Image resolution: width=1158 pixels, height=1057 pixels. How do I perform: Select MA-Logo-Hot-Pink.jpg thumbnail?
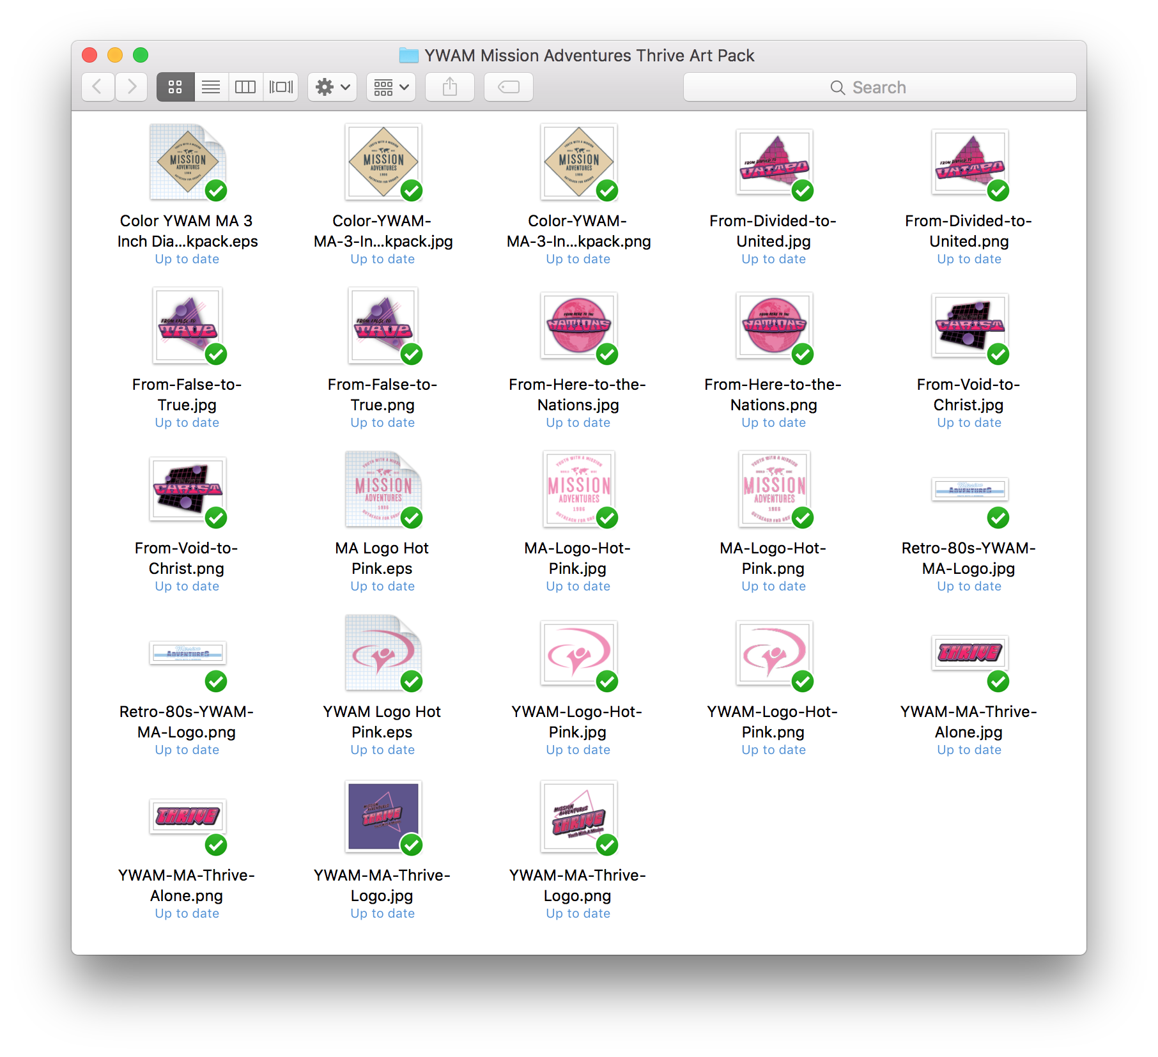pyautogui.click(x=579, y=490)
